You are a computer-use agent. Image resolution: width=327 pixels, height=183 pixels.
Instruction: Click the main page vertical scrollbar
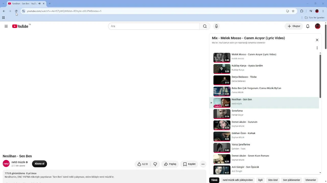coord(326,36)
